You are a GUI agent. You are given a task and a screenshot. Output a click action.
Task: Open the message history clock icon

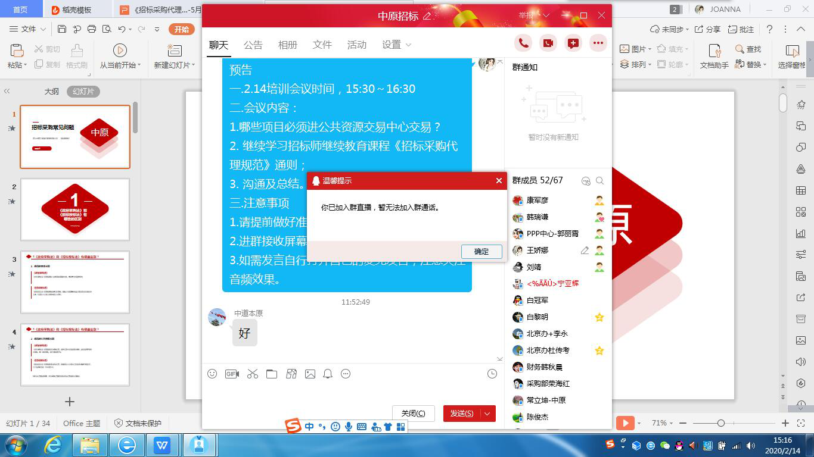(x=492, y=374)
